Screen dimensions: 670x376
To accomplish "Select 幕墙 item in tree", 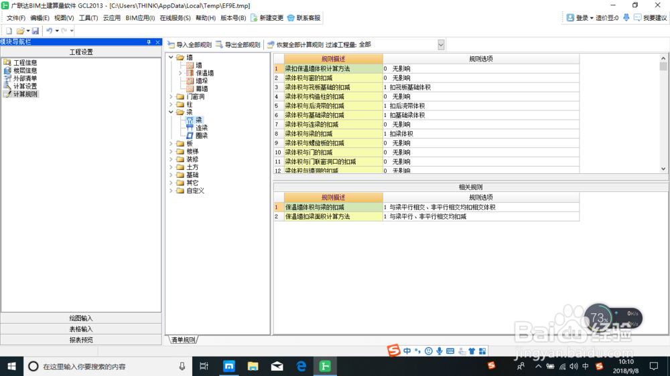I will (201, 89).
